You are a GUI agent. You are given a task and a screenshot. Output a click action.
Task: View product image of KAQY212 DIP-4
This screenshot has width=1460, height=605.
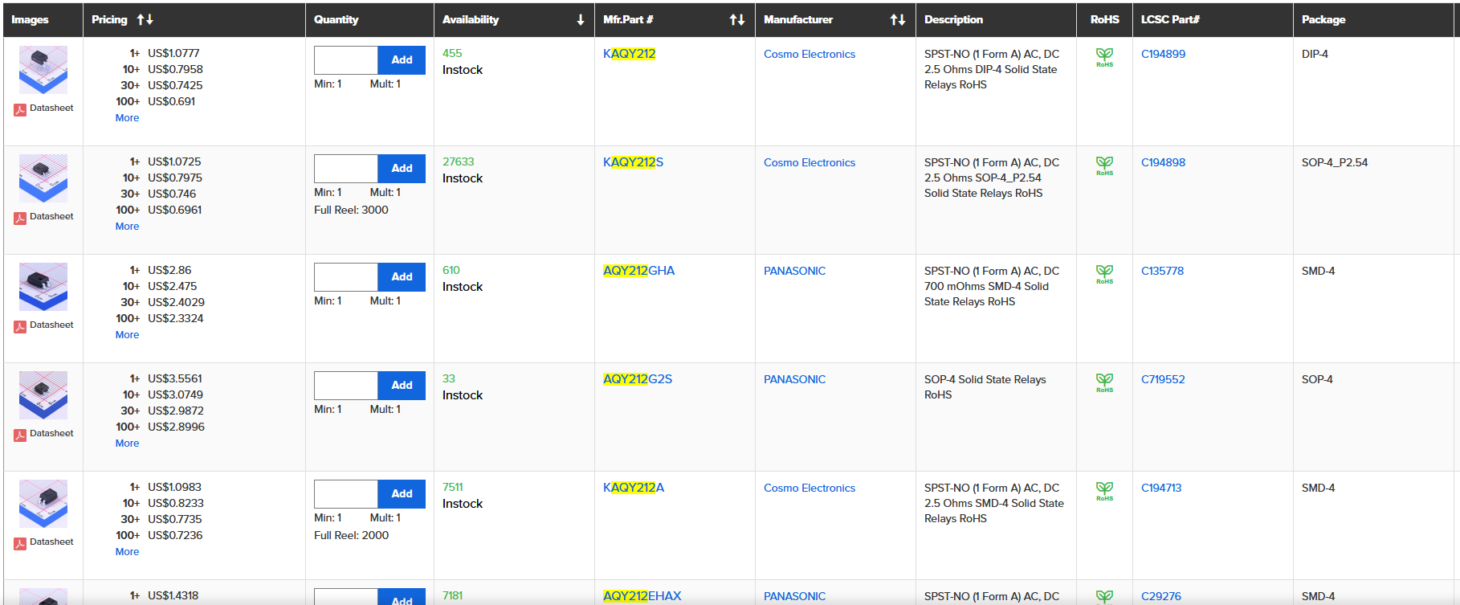(x=43, y=70)
